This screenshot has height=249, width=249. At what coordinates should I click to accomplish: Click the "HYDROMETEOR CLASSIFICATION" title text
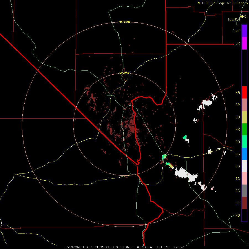coord(97,247)
